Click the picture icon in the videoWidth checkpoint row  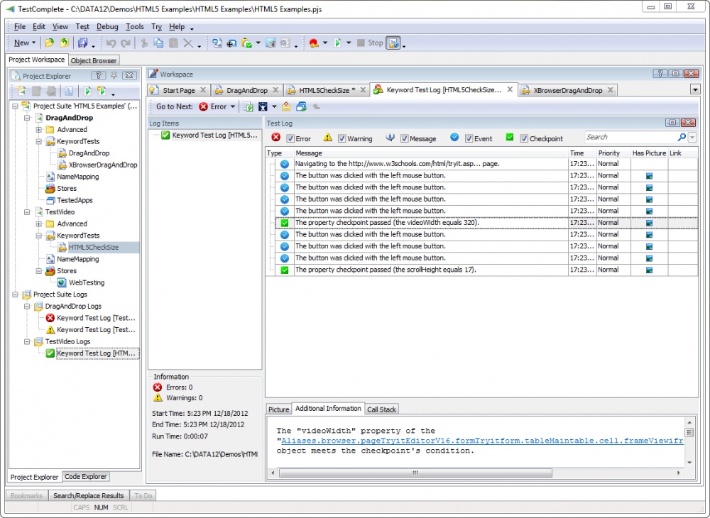(x=649, y=223)
